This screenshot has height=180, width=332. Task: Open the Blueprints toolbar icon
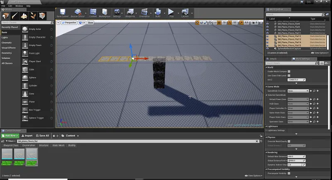click(130, 13)
